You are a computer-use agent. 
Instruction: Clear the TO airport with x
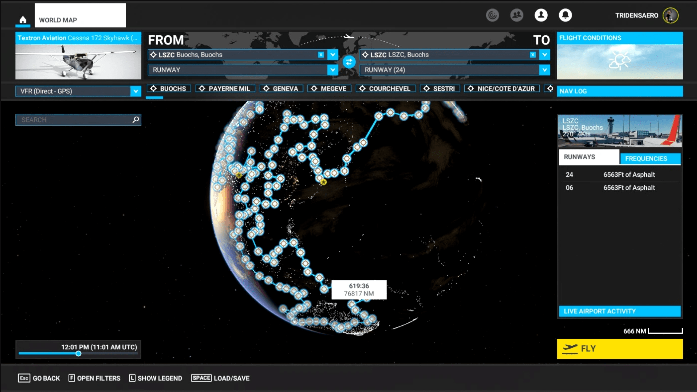(x=533, y=55)
